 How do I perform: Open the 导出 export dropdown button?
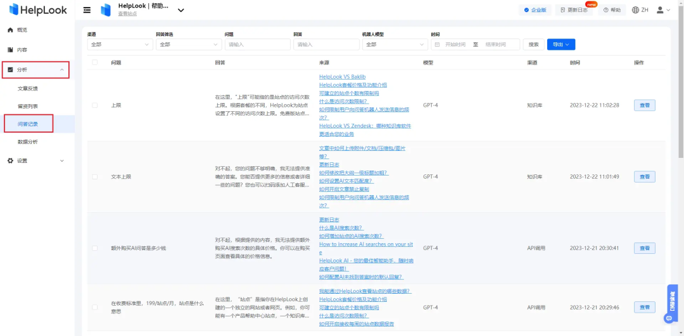pyautogui.click(x=561, y=44)
